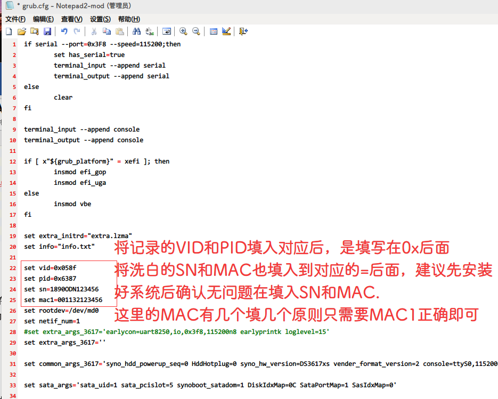Image resolution: width=498 pixels, height=399 pixels.
Task: Open the syntax scheme selector icon
Action: (x=214, y=31)
